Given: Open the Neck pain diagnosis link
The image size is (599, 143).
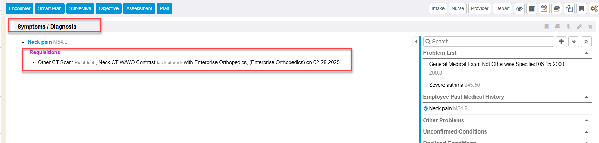Looking at the screenshot, I should pos(40,42).
